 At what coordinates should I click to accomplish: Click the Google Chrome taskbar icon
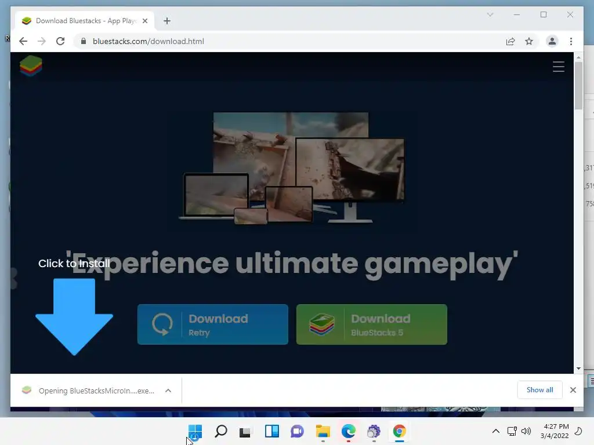399,431
